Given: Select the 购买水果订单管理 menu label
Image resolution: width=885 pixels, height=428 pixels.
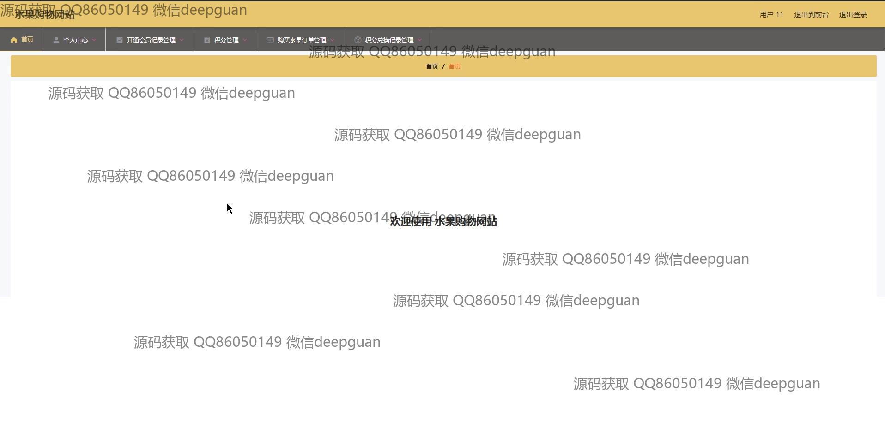Looking at the screenshot, I should [302, 40].
